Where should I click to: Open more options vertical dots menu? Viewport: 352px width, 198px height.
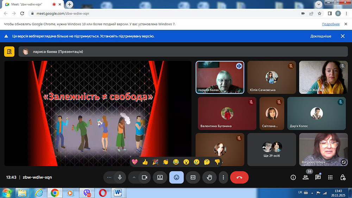[x=223, y=177]
